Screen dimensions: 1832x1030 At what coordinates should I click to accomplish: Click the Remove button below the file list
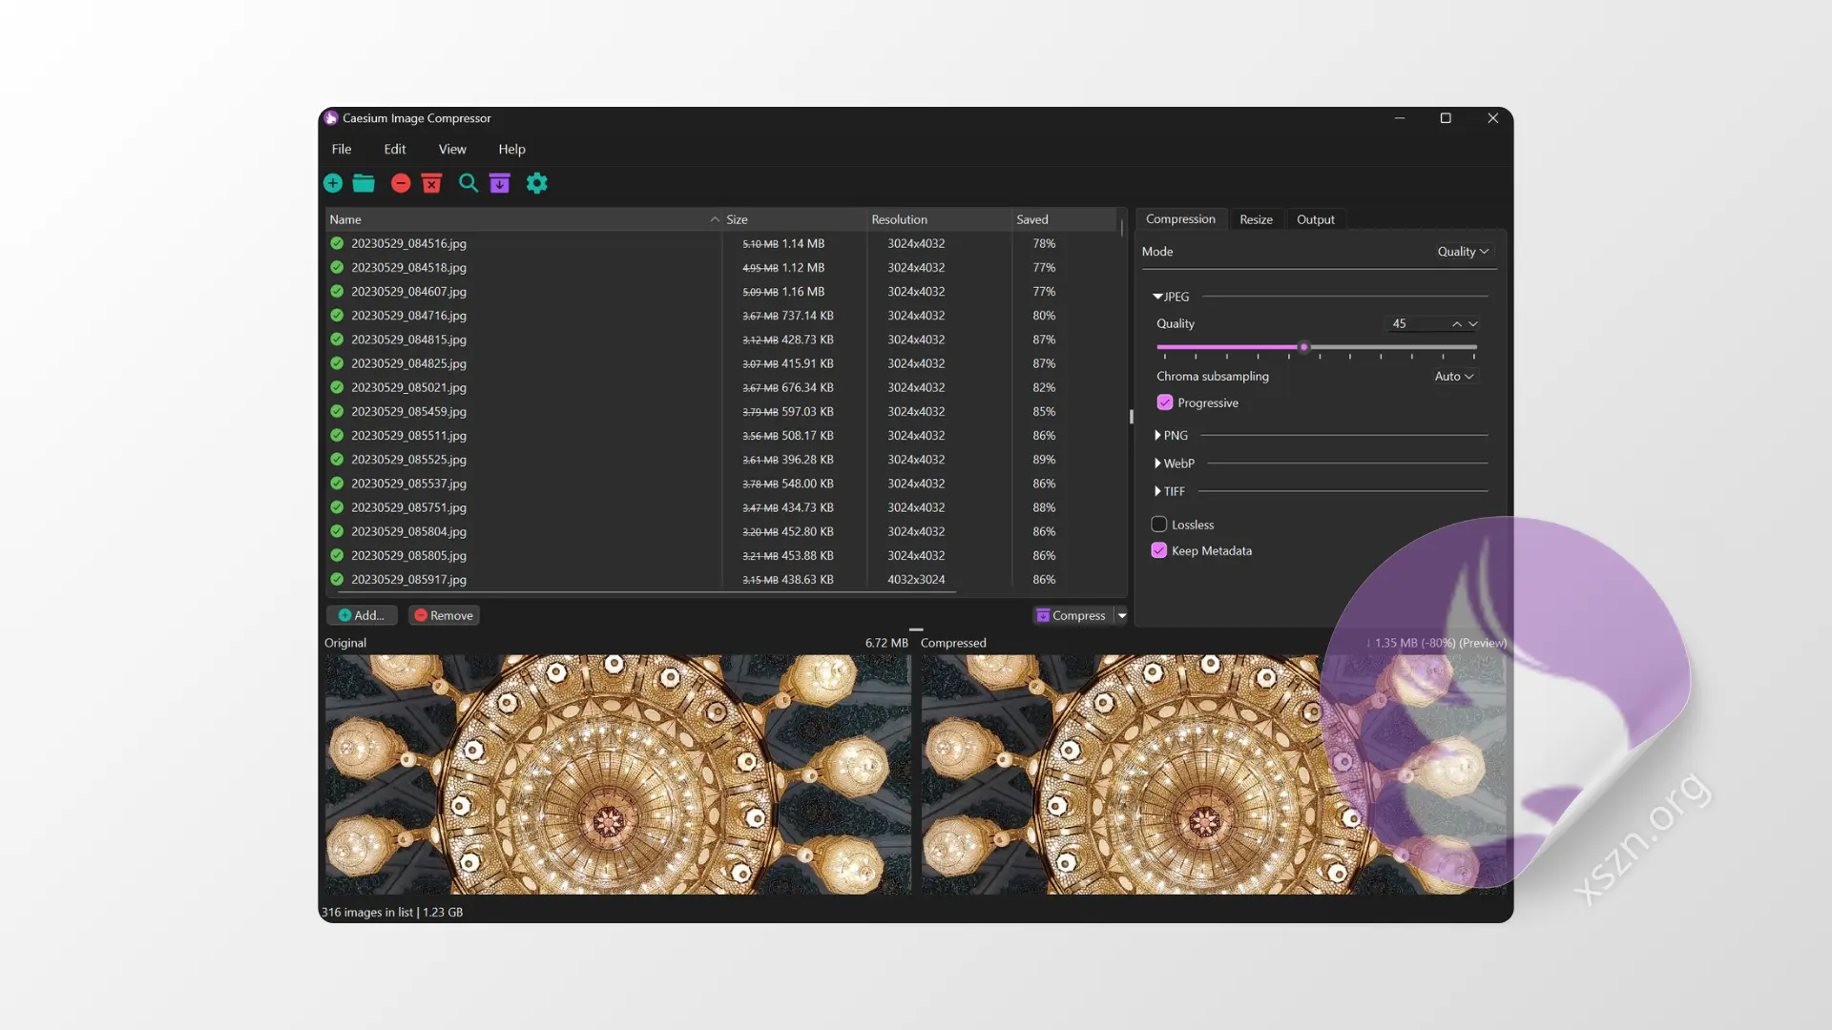[x=443, y=615]
